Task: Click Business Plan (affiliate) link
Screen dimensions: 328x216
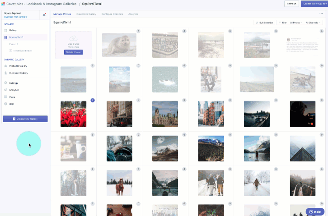Action: [16, 17]
